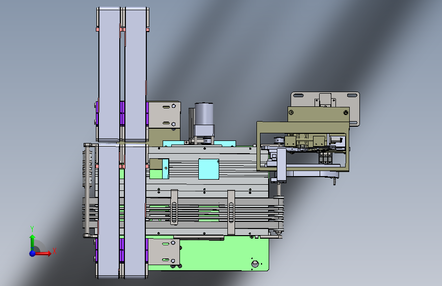The width and height of the screenshot is (442, 286).
Task: Select the round hole on the green base plate
Action: (255, 264)
